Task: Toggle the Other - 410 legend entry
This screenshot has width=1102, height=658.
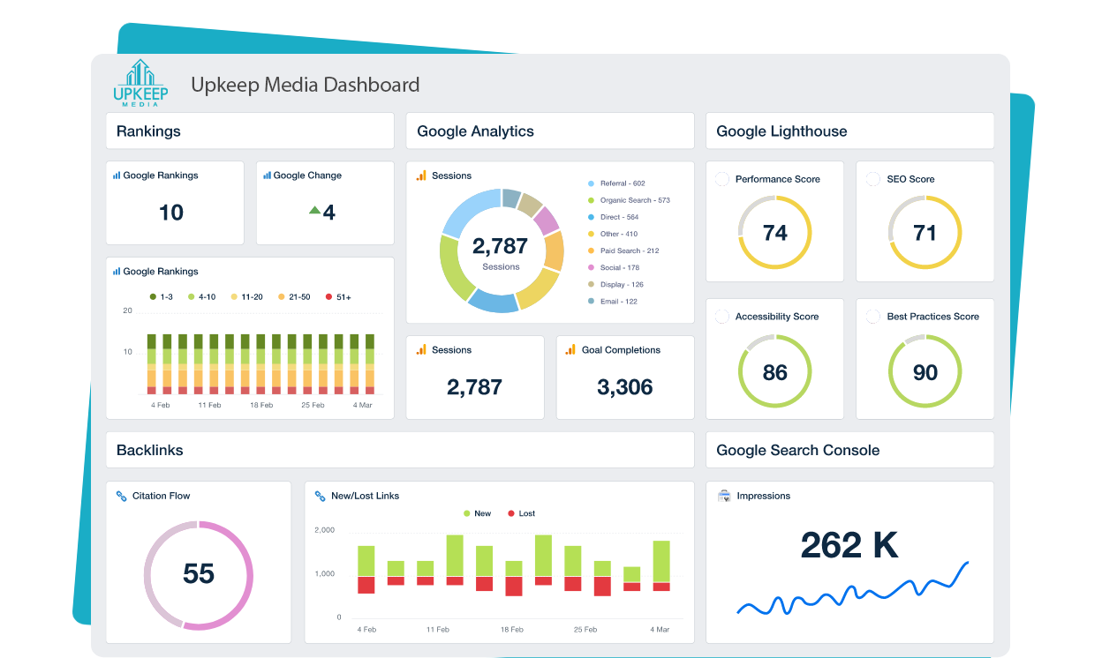Action: [x=612, y=234]
